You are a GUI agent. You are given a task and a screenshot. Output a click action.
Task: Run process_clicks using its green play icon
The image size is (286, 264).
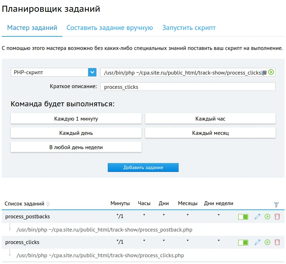point(267,242)
